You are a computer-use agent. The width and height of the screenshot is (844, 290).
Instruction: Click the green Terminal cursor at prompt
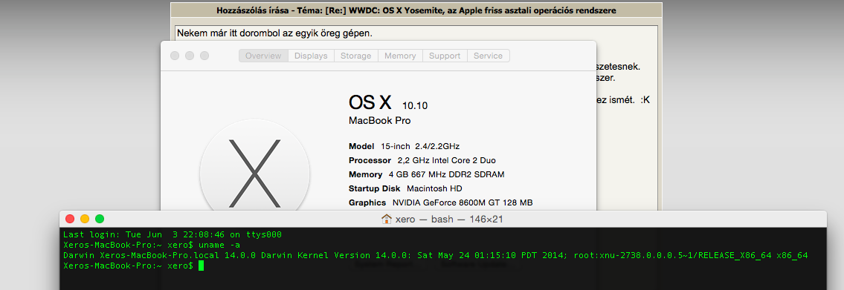coord(201,266)
